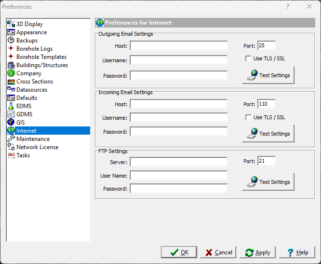Viewport: 321px width, 264px height.
Task: Select the Borehole Logs icon
Action: point(11,49)
